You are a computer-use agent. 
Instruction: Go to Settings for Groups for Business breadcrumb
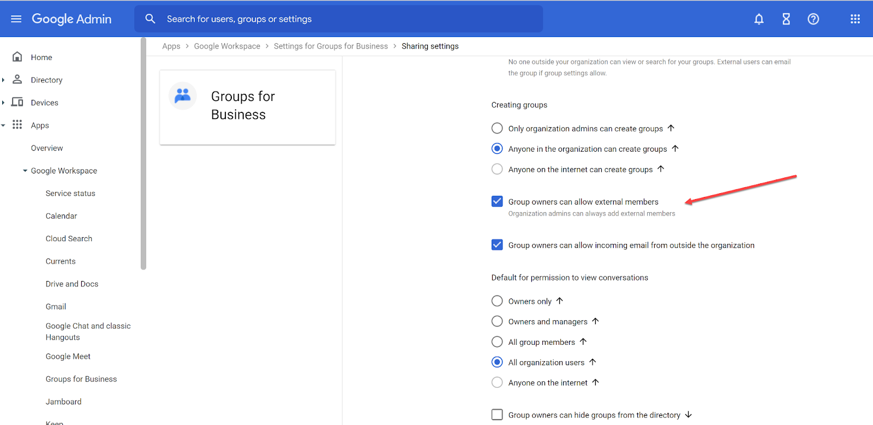click(331, 46)
